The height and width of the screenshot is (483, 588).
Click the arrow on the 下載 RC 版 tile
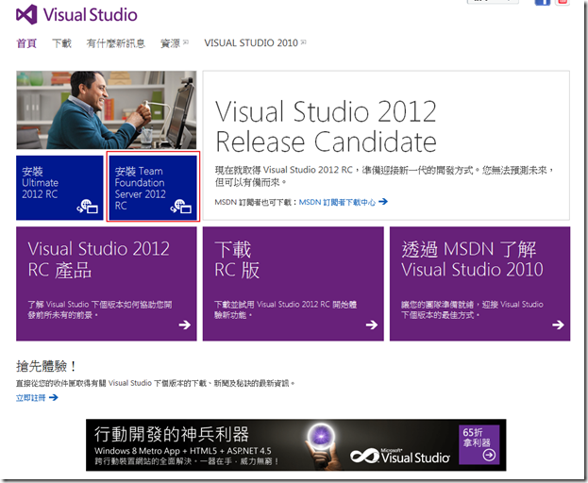372,325
